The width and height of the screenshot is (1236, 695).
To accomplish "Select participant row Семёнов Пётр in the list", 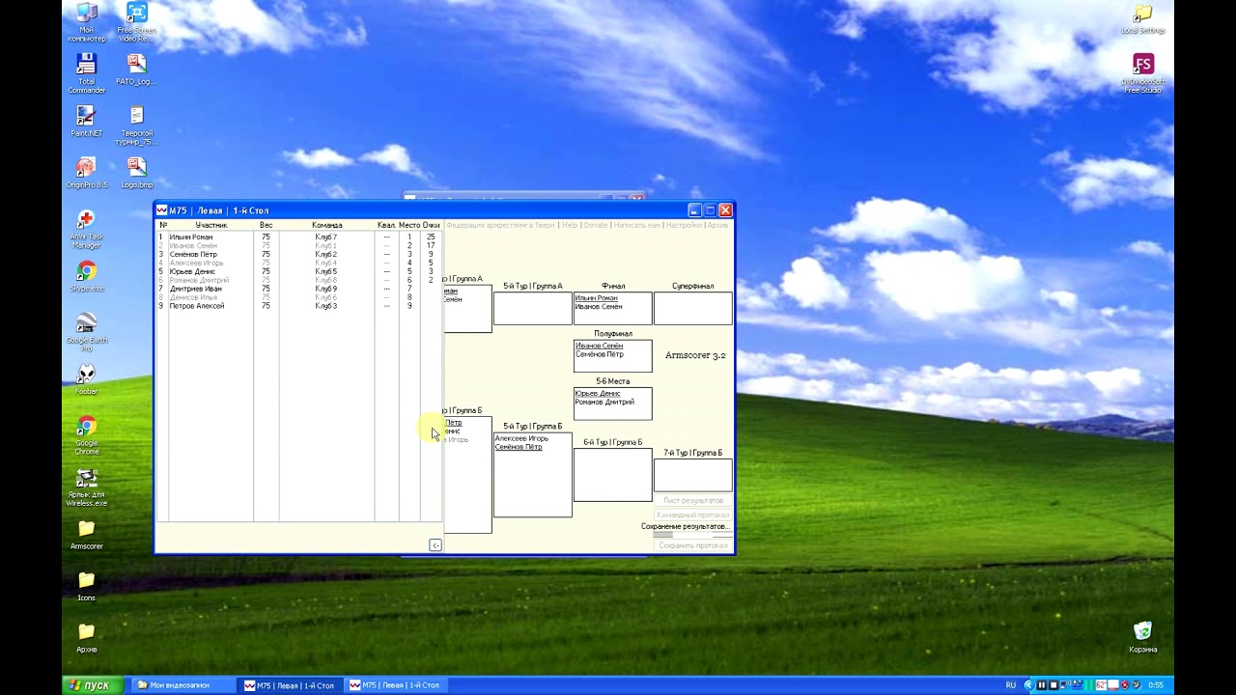I will pyautogui.click(x=299, y=254).
